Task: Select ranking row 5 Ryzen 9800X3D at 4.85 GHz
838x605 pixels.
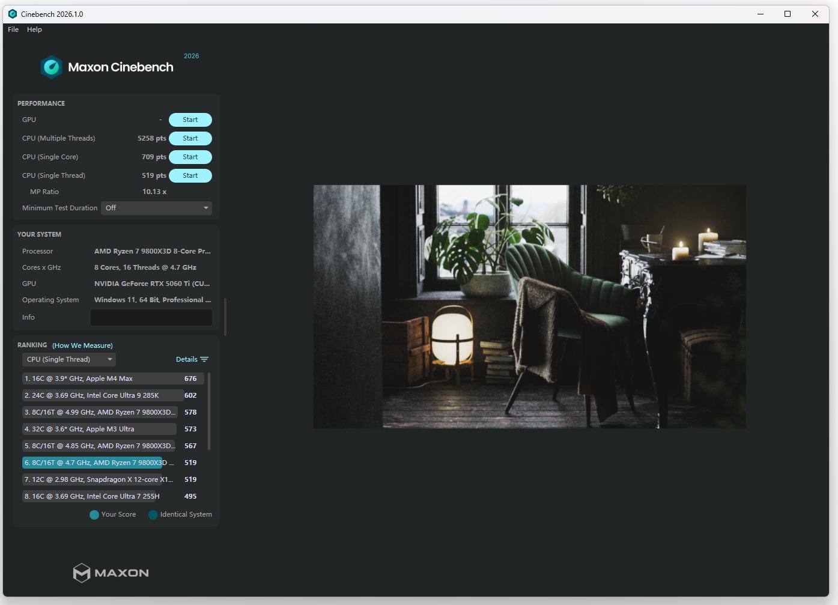Action: (113, 446)
